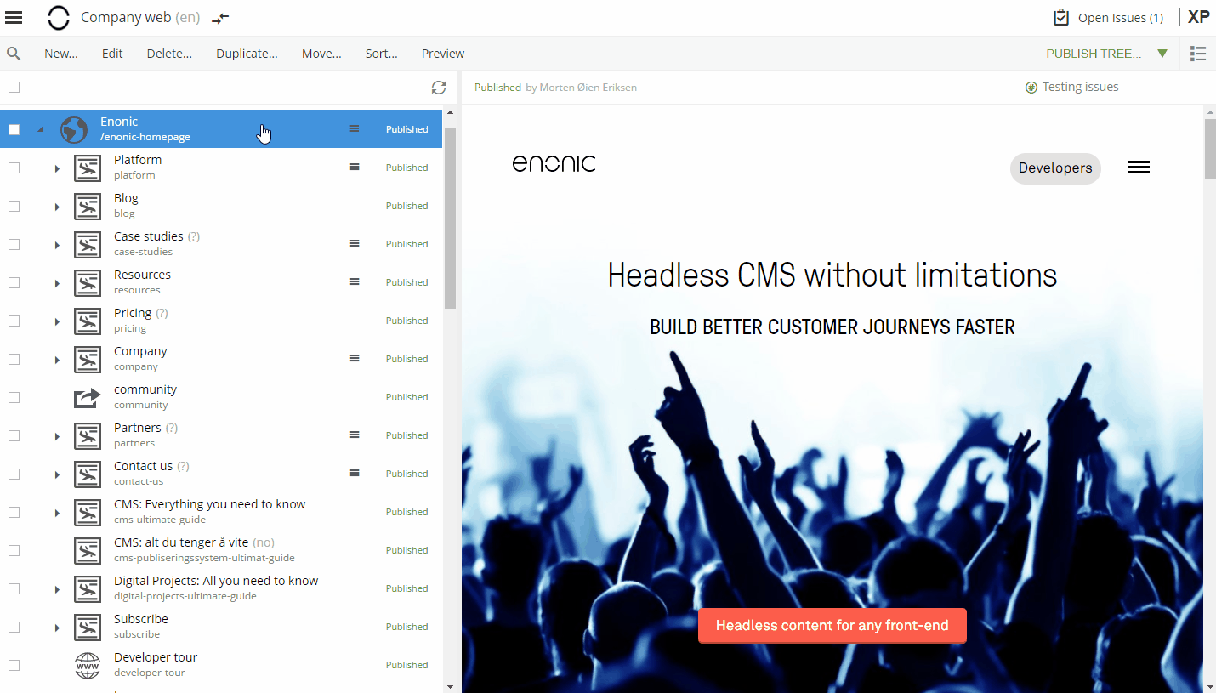This screenshot has height=693, width=1216.
Task: Open the hamburger main menu
Action: tap(14, 17)
